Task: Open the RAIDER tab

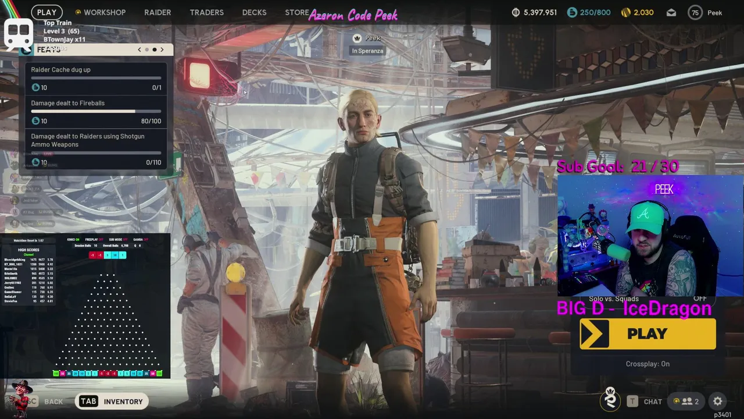Action: coord(158,12)
